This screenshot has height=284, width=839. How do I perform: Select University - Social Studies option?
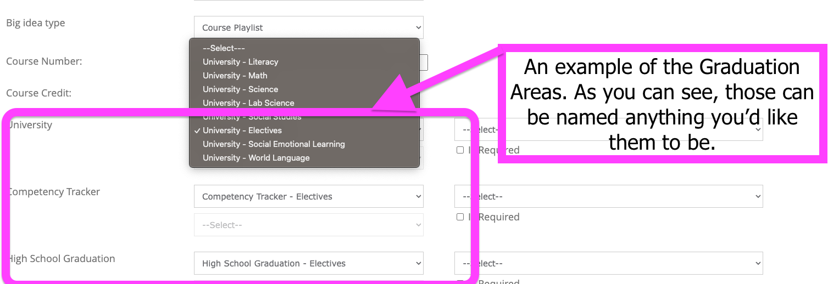[x=304, y=117]
